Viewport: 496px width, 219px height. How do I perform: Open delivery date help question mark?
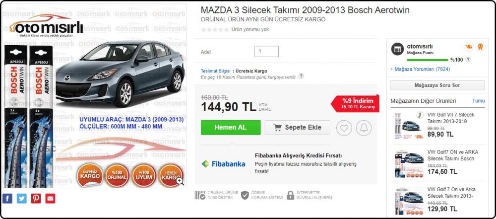coord(301,76)
